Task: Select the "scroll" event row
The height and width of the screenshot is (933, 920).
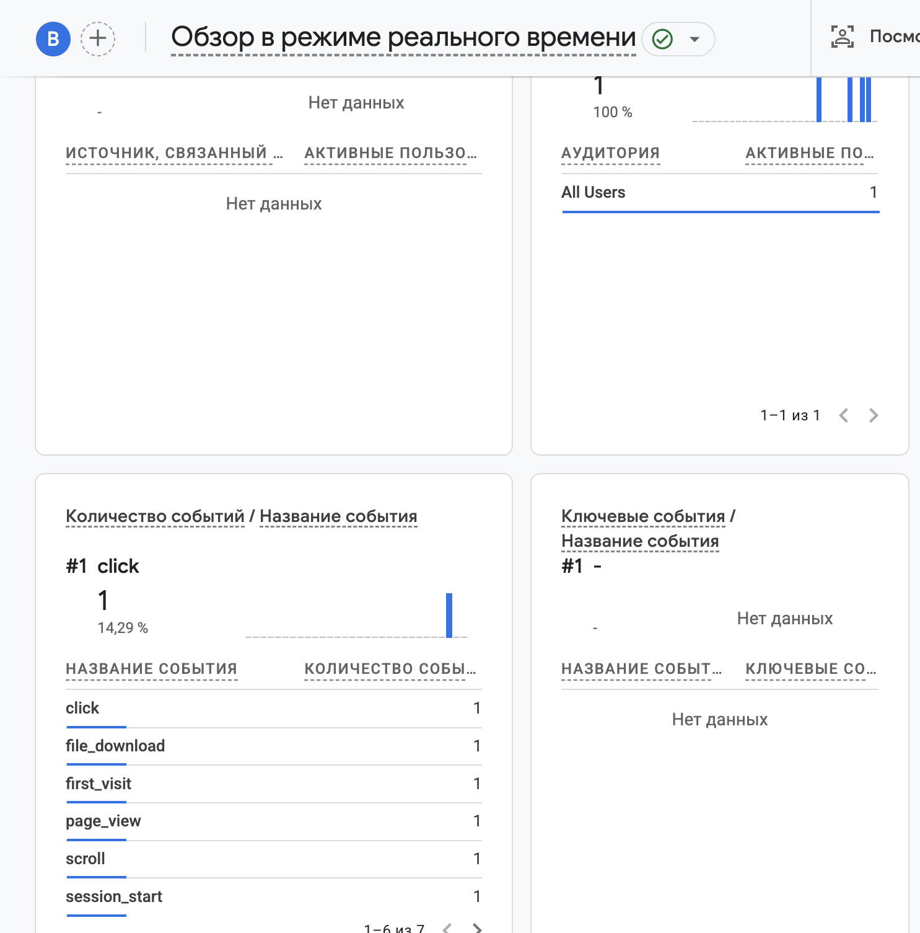Action: [273, 859]
